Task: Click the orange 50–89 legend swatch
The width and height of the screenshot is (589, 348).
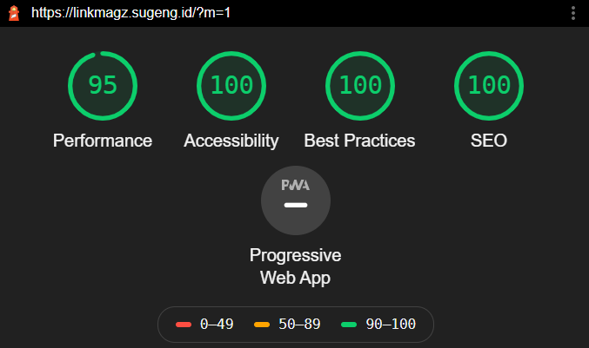Action: point(262,325)
